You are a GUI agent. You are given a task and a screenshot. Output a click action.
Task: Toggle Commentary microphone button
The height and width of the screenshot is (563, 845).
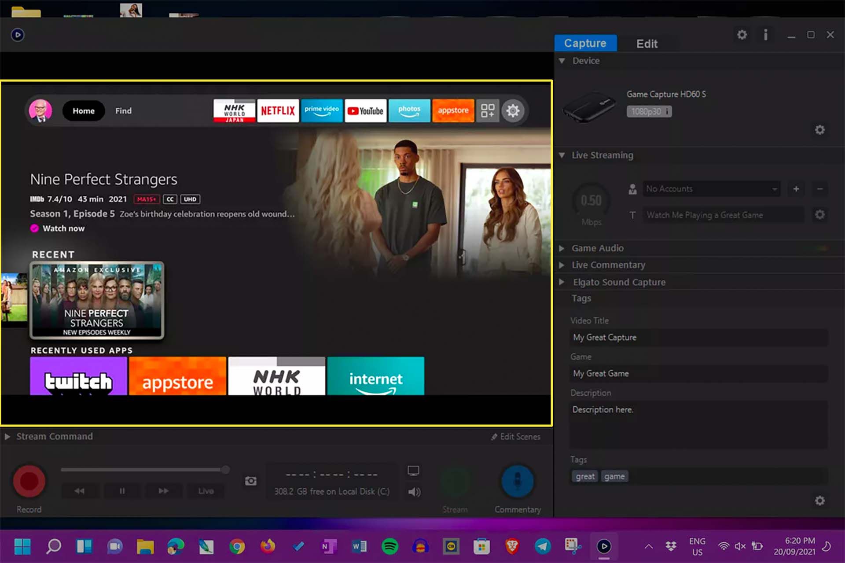[x=518, y=481]
